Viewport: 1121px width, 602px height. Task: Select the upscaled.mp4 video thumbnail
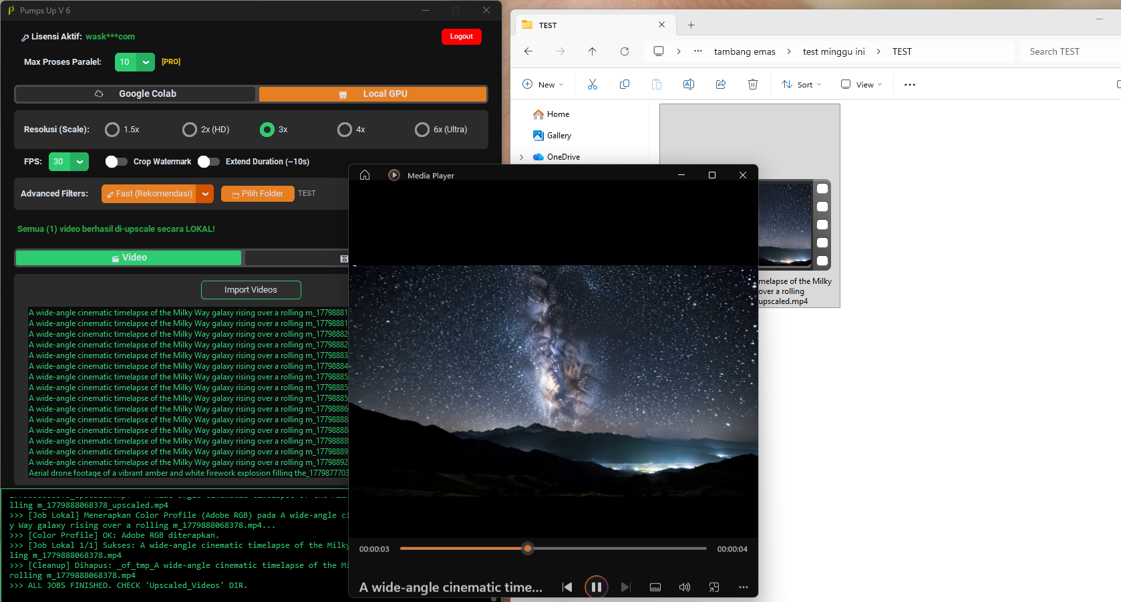[x=795, y=224]
